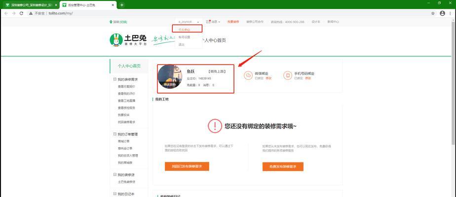This screenshot has width=456, height=197.
Task: Click the 不安全 warning icon in the address bar
Action: tap(31, 13)
